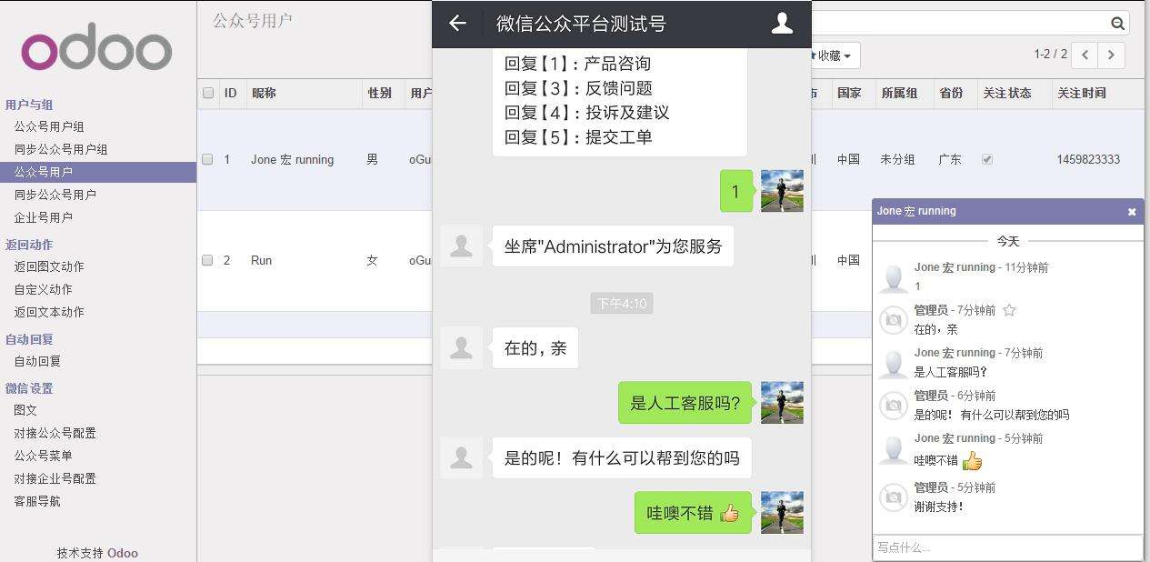Open the profile icon in WeChat header
The image size is (1150, 562).
(x=782, y=24)
